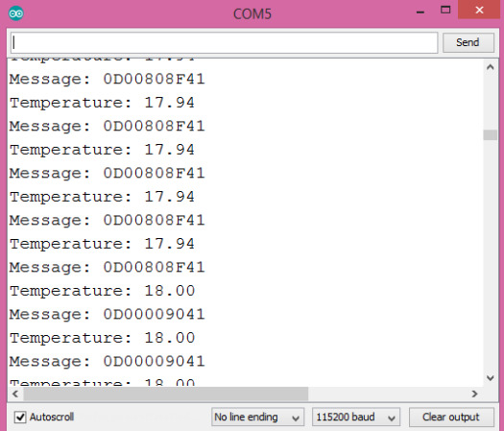504x431 pixels.
Task: Click the Send button
Action: point(468,42)
